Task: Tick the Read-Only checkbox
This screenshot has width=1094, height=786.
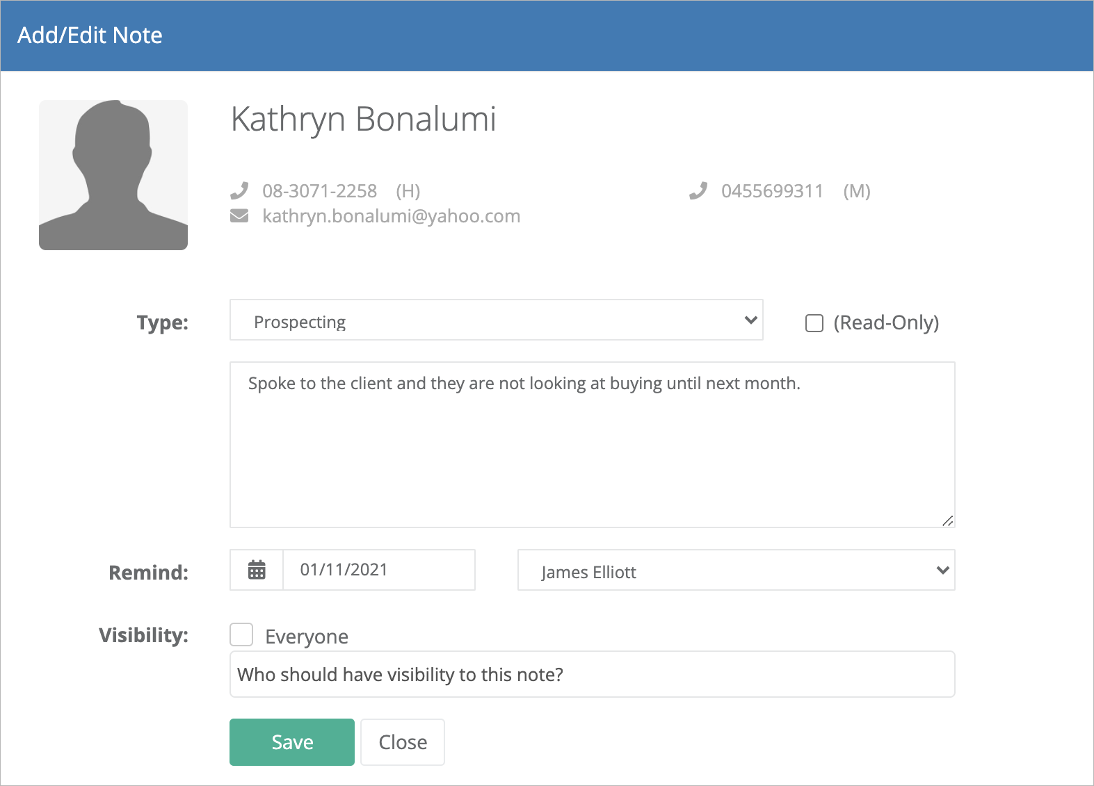Action: 814,323
